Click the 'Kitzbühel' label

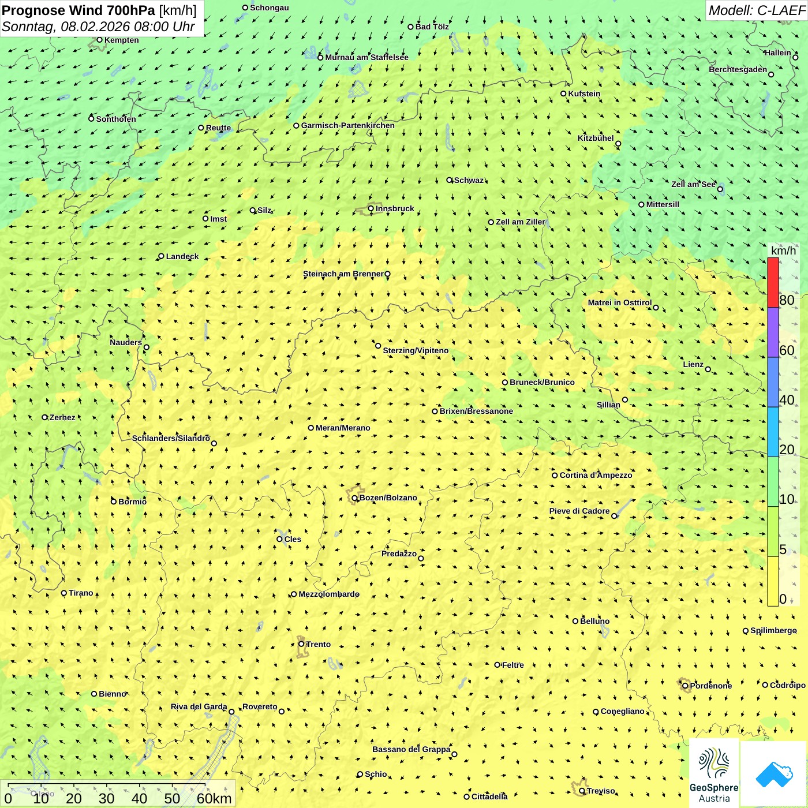pos(596,138)
